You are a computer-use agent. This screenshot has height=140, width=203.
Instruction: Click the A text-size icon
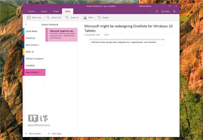point(174,11)
